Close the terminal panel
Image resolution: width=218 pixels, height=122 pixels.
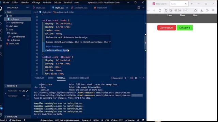tap(143, 78)
